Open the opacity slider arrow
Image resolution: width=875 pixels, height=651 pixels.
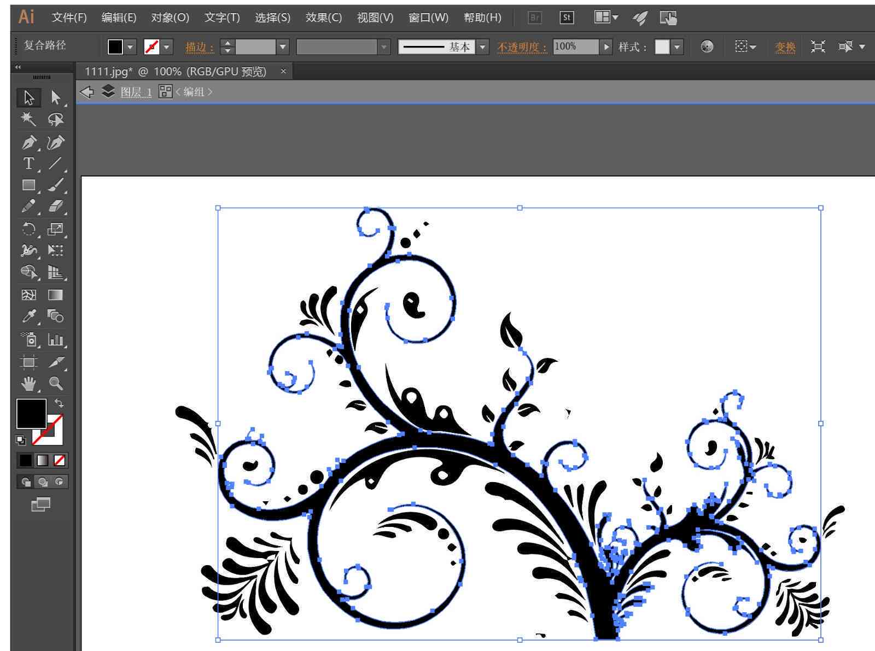pyautogui.click(x=606, y=47)
